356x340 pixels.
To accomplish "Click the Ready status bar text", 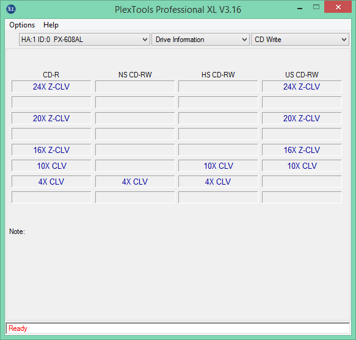I will (18, 328).
